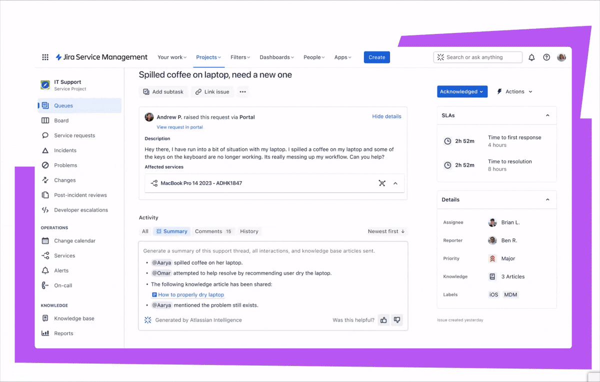The width and height of the screenshot is (600, 382).
Task: Open the Filters dropdown
Action: click(x=240, y=57)
